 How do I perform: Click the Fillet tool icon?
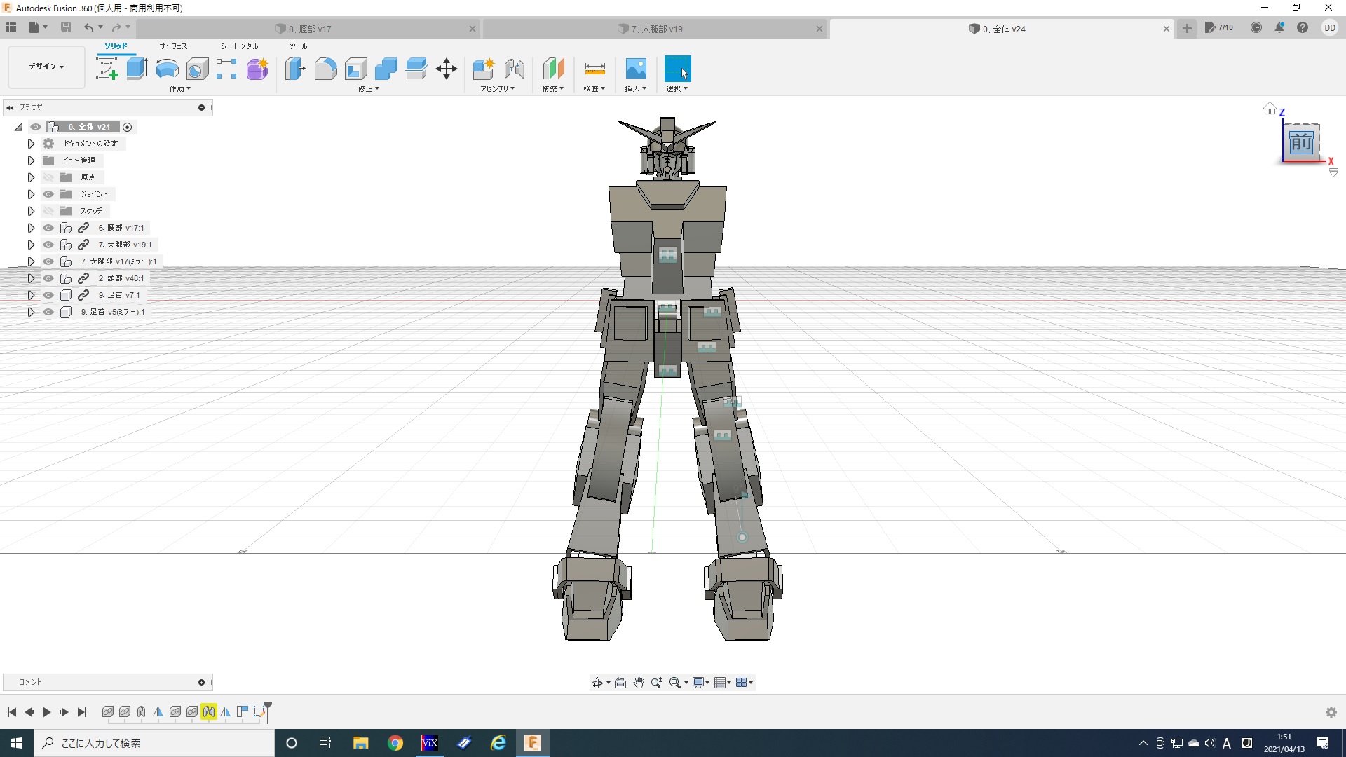coord(325,69)
